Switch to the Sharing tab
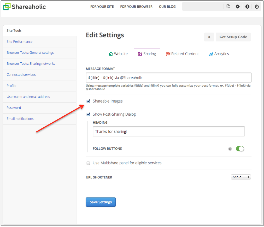This screenshot has height=227, width=264. tap(147, 54)
